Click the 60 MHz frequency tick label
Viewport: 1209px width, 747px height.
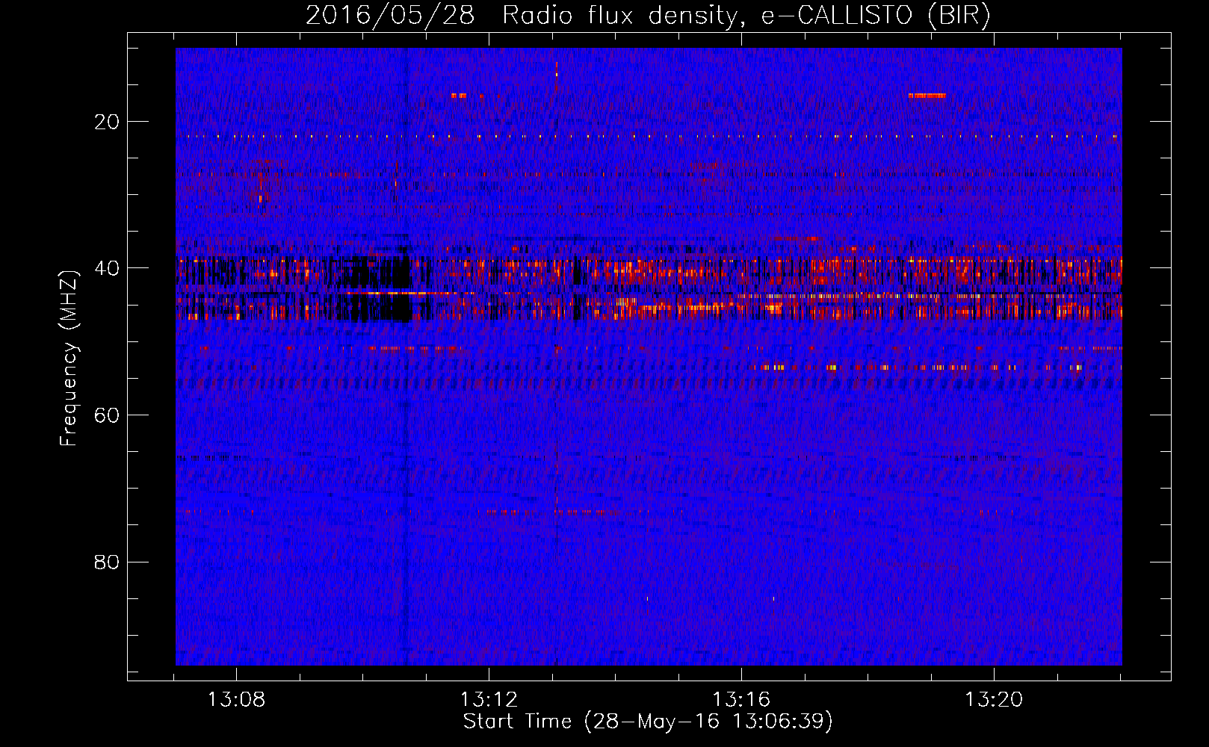(107, 415)
